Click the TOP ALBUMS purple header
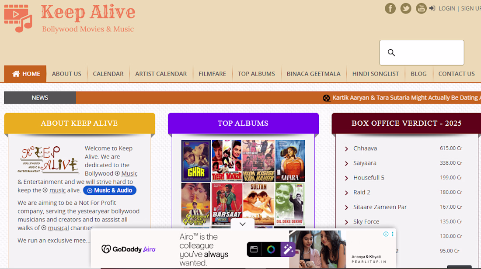This screenshot has height=269, width=481. point(243,123)
